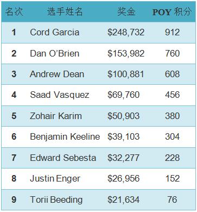The image size is (197, 212).
Task: Click Justin Enger's name
Action: [55, 179]
